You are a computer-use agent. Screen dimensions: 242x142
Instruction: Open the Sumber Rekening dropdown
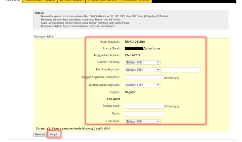142,62
